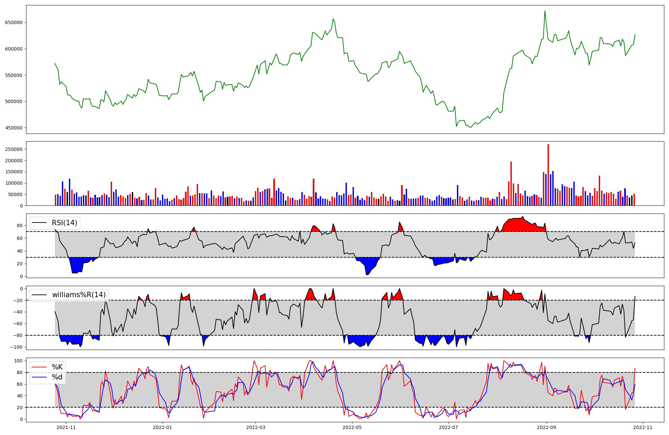The width and height of the screenshot is (669, 435).
Task: Click the 2022-11 x-axis date label
Action: coord(643,427)
